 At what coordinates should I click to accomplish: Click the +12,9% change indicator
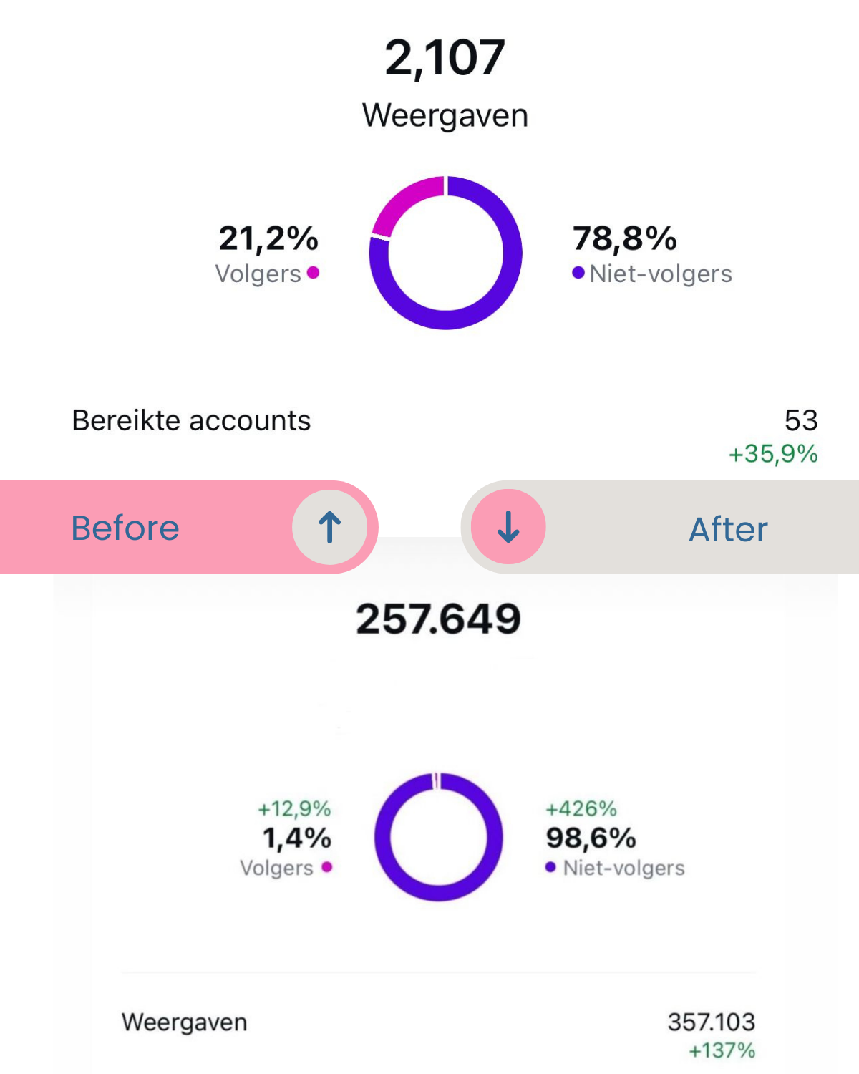[294, 809]
